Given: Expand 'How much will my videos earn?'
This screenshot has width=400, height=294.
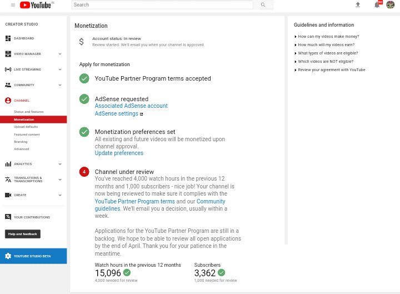Looking at the screenshot, I should [x=324, y=45].
